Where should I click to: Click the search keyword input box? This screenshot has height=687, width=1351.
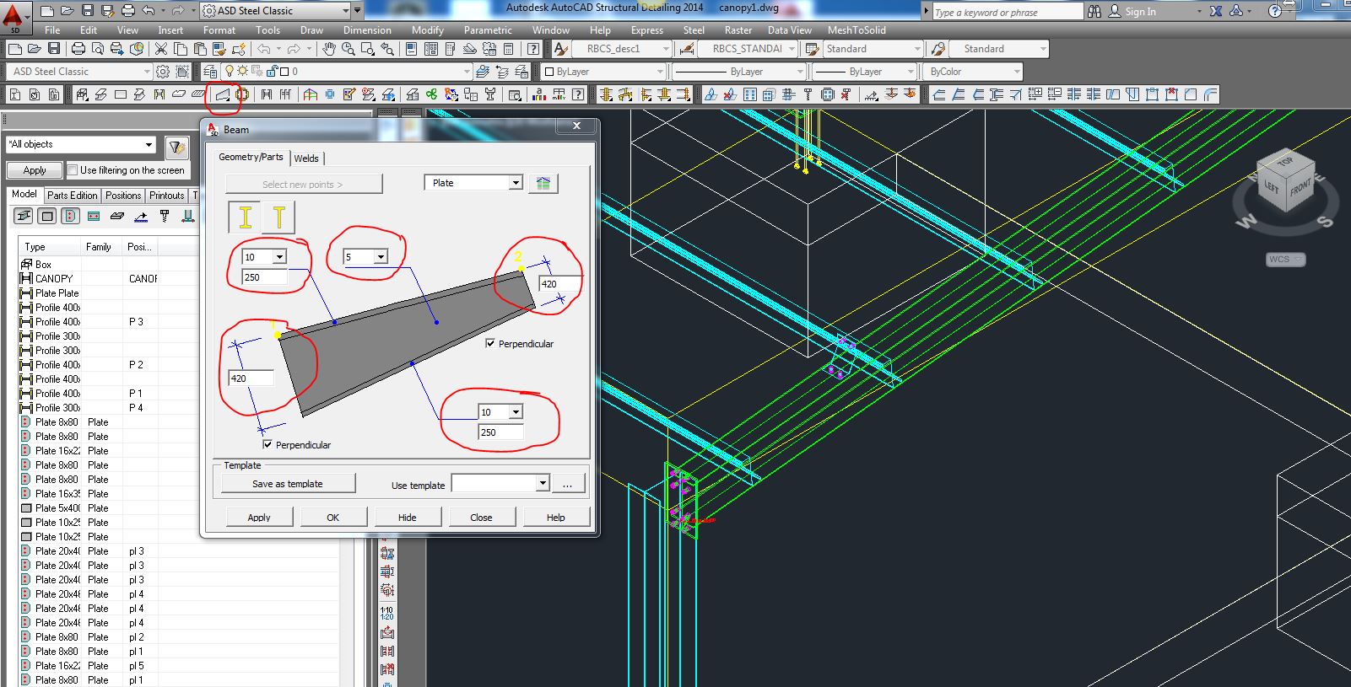pos(1008,12)
